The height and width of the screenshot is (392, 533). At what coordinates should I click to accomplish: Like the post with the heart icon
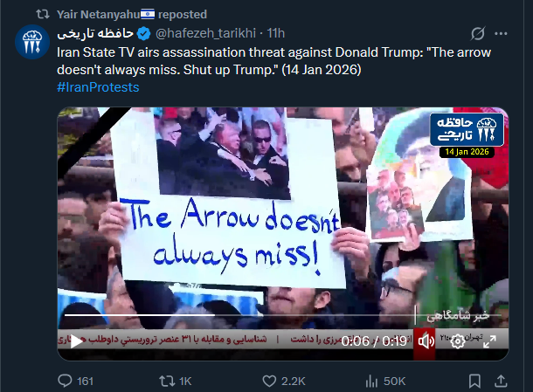point(269,381)
